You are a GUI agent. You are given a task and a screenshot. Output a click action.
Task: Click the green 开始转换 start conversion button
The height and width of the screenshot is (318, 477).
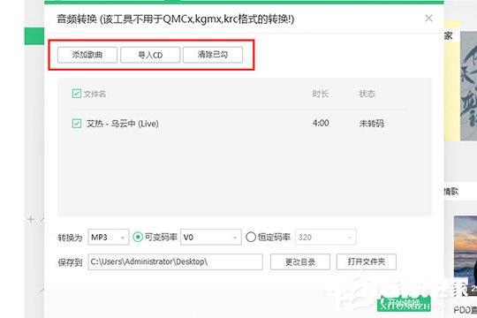tap(404, 303)
